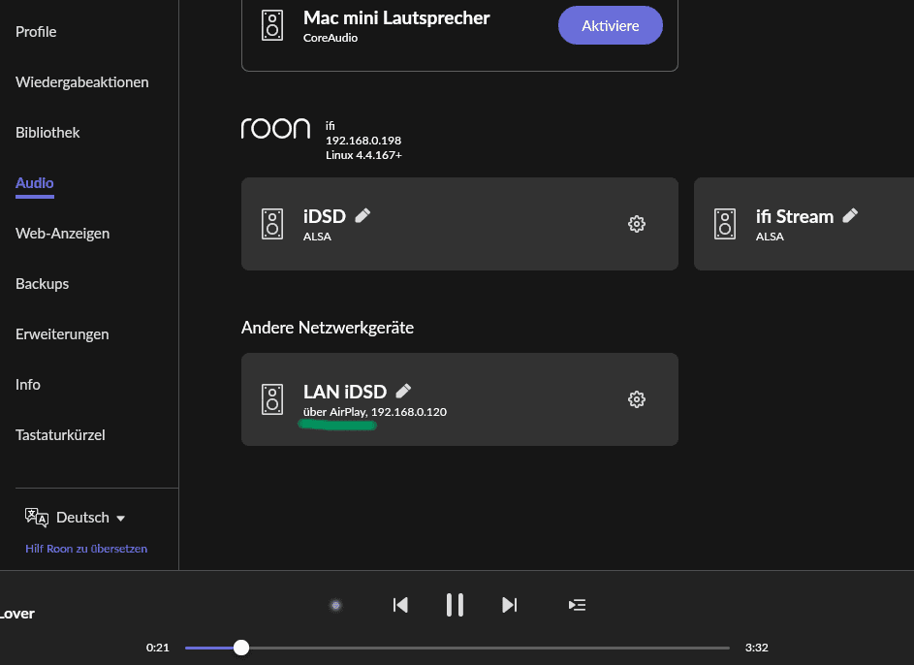Click the CoreAudio label
Screen dimensions: 914x665
[x=331, y=38]
